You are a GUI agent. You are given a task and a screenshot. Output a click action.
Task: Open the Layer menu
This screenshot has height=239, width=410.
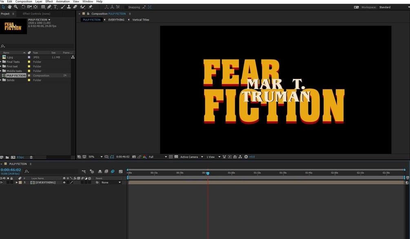39,2
